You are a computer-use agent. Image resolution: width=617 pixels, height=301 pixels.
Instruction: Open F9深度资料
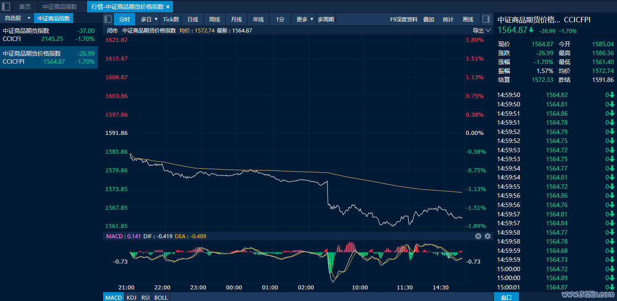tap(404, 19)
